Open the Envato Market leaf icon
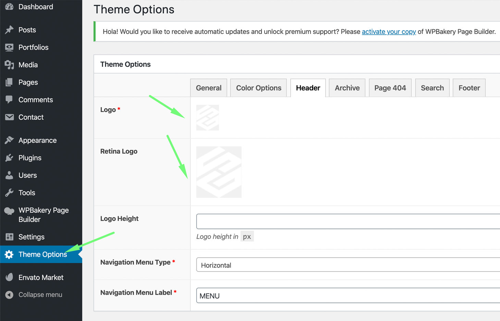The width and height of the screenshot is (500, 321). click(x=9, y=277)
